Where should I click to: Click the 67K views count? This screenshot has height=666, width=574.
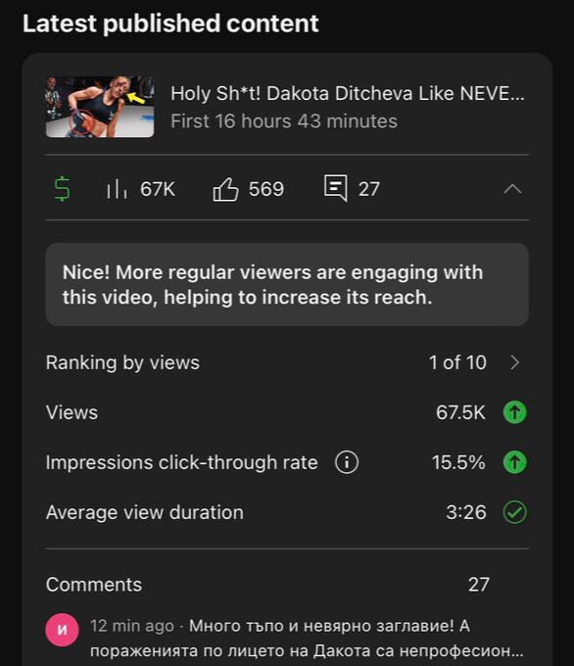pos(158,189)
